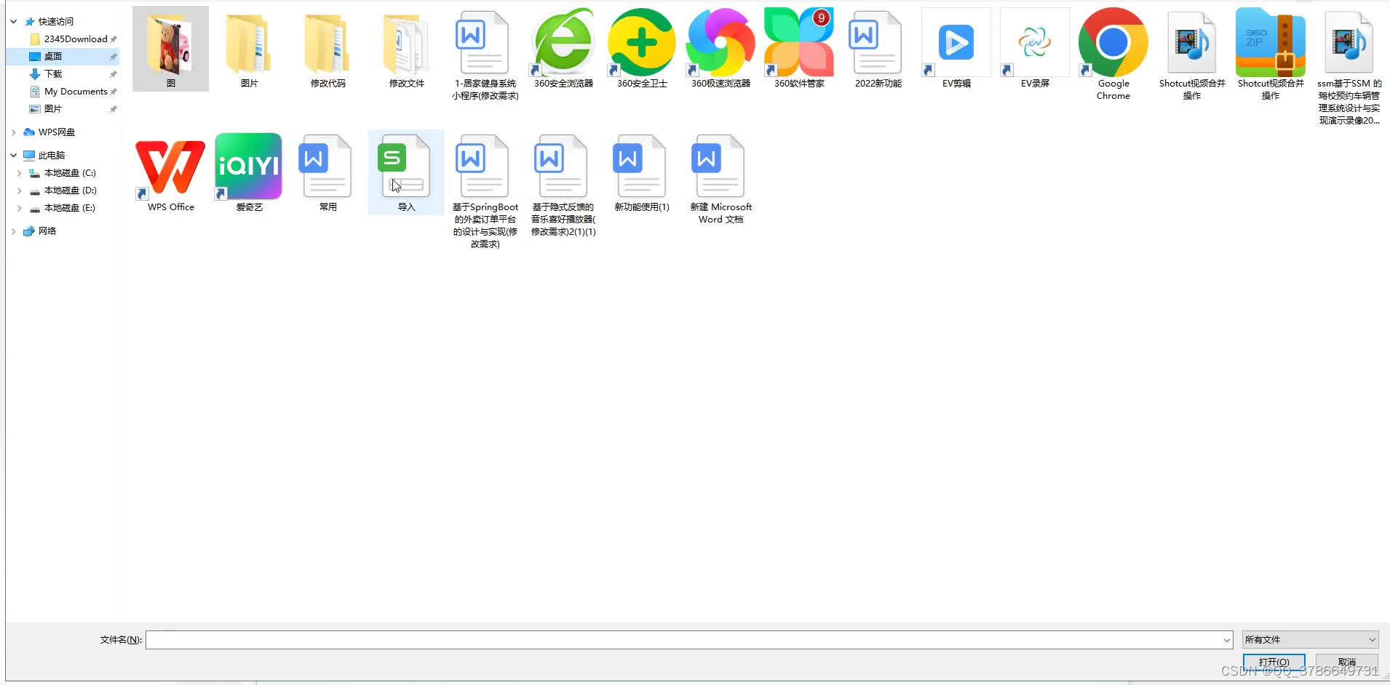The width and height of the screenshot is (1390, 685).
Task: Select the 360安全浏览器 shortcut
Action: (x=563, y=49)
